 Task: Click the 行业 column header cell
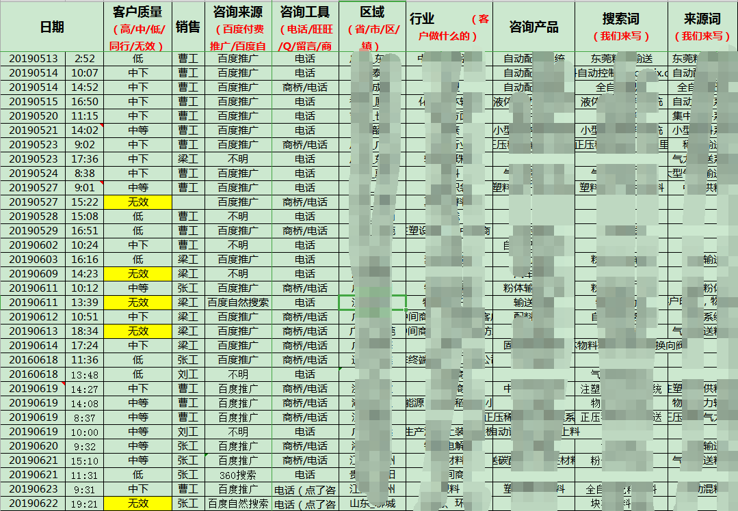coord(449,27)
